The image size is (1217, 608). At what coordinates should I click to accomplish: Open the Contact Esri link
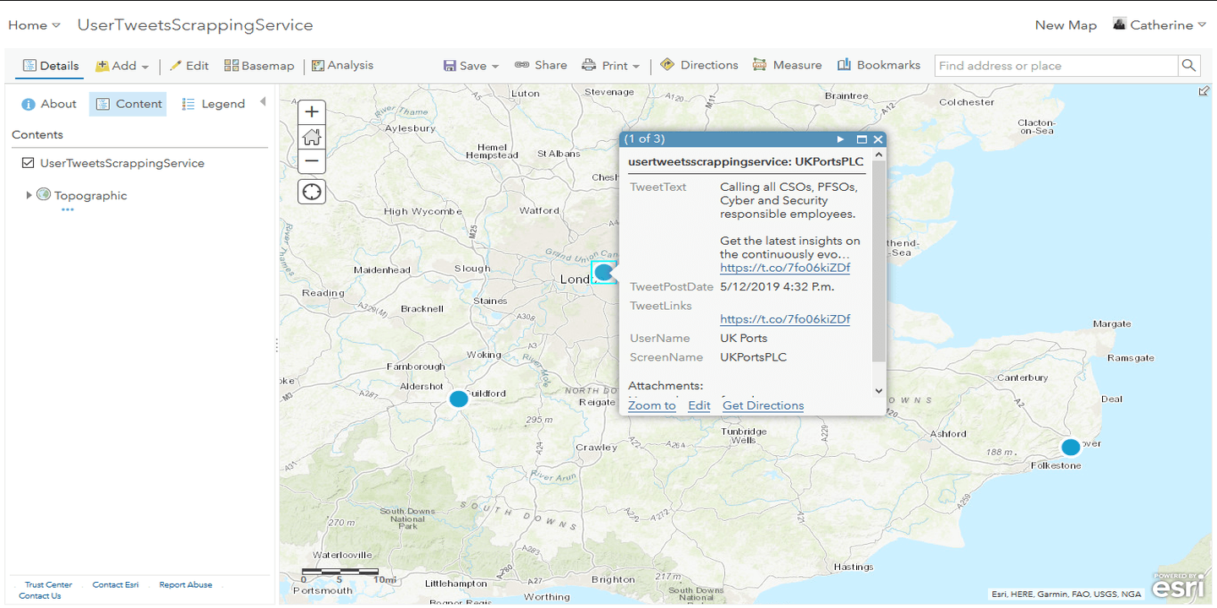[x=116, y=584]
